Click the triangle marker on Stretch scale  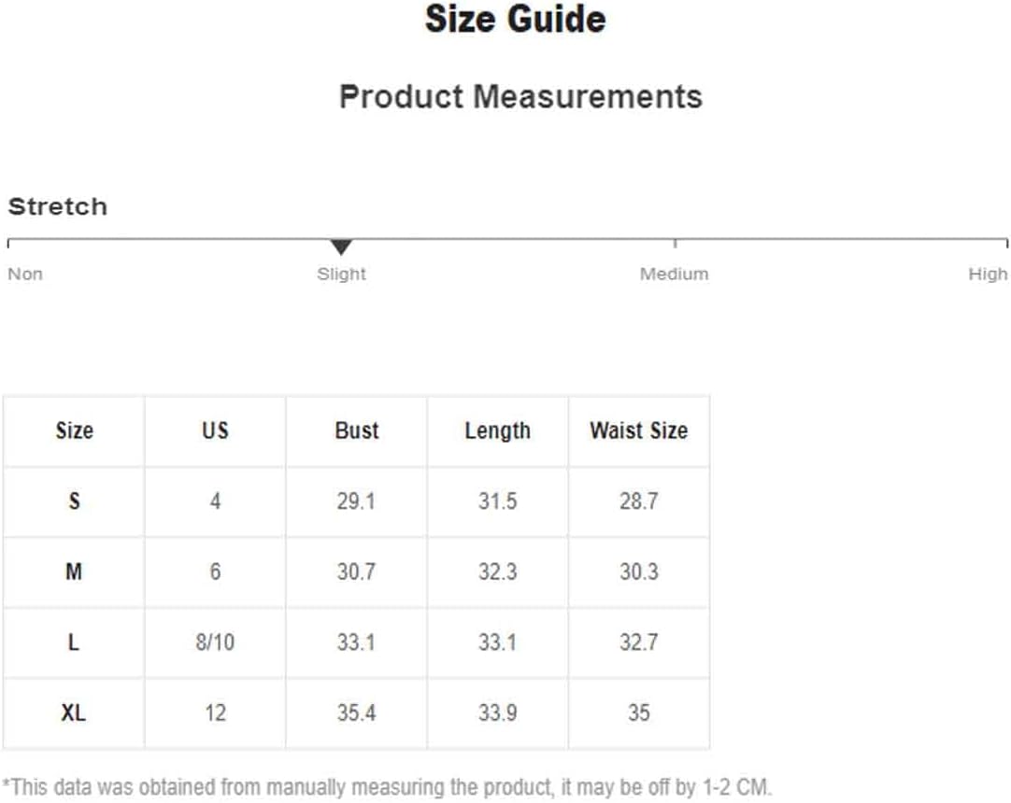click(x=341, y=247)
